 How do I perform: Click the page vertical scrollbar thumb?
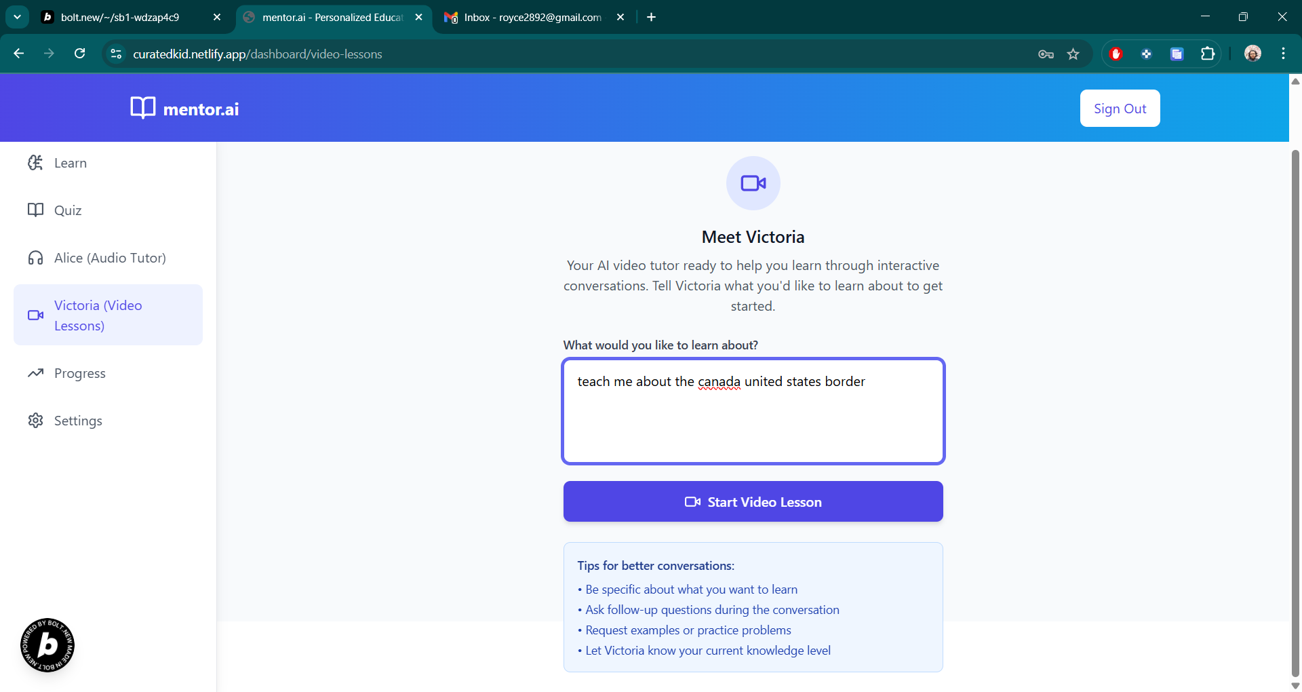coord(1295,412)
